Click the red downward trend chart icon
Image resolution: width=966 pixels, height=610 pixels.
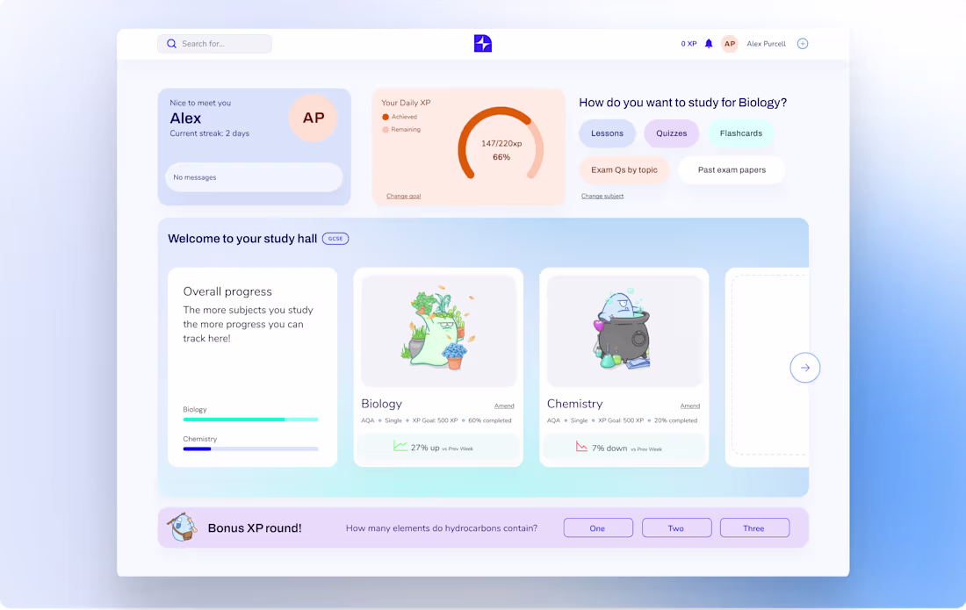581,446
